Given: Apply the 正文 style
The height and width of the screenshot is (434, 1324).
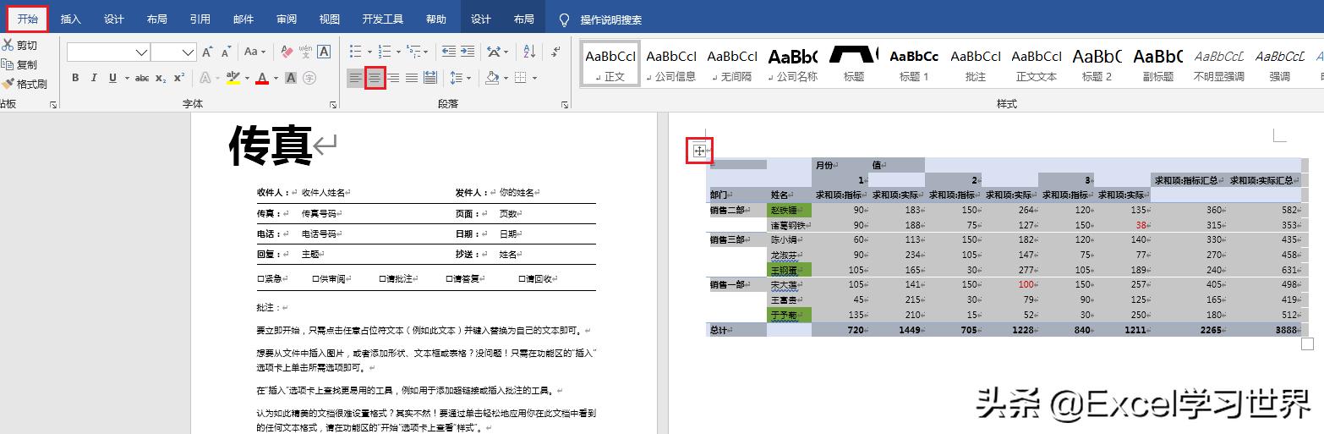Looking at the screenshot, I should tap(610, 63).
